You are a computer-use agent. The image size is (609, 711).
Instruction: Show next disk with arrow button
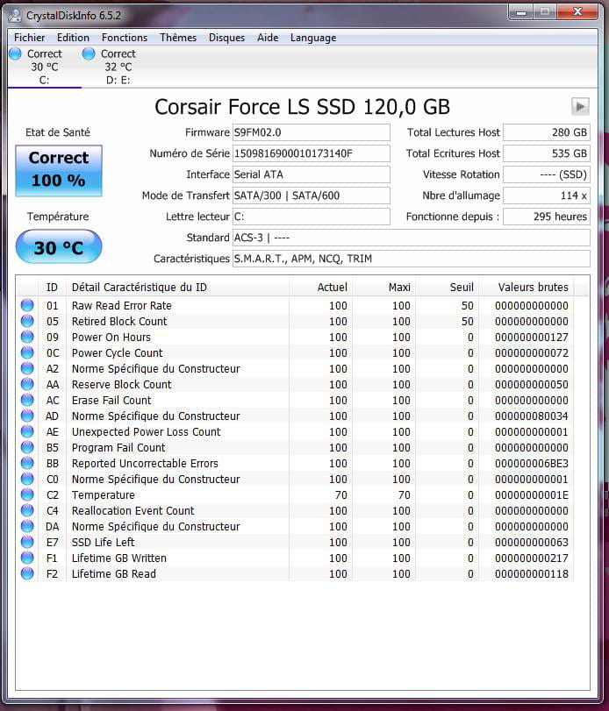coord(580,107)
